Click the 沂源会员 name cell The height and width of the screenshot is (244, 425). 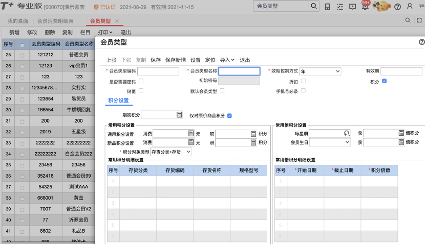click(x=79, y=219)
